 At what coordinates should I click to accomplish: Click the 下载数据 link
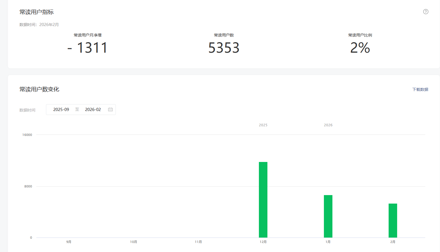(420, 89)
